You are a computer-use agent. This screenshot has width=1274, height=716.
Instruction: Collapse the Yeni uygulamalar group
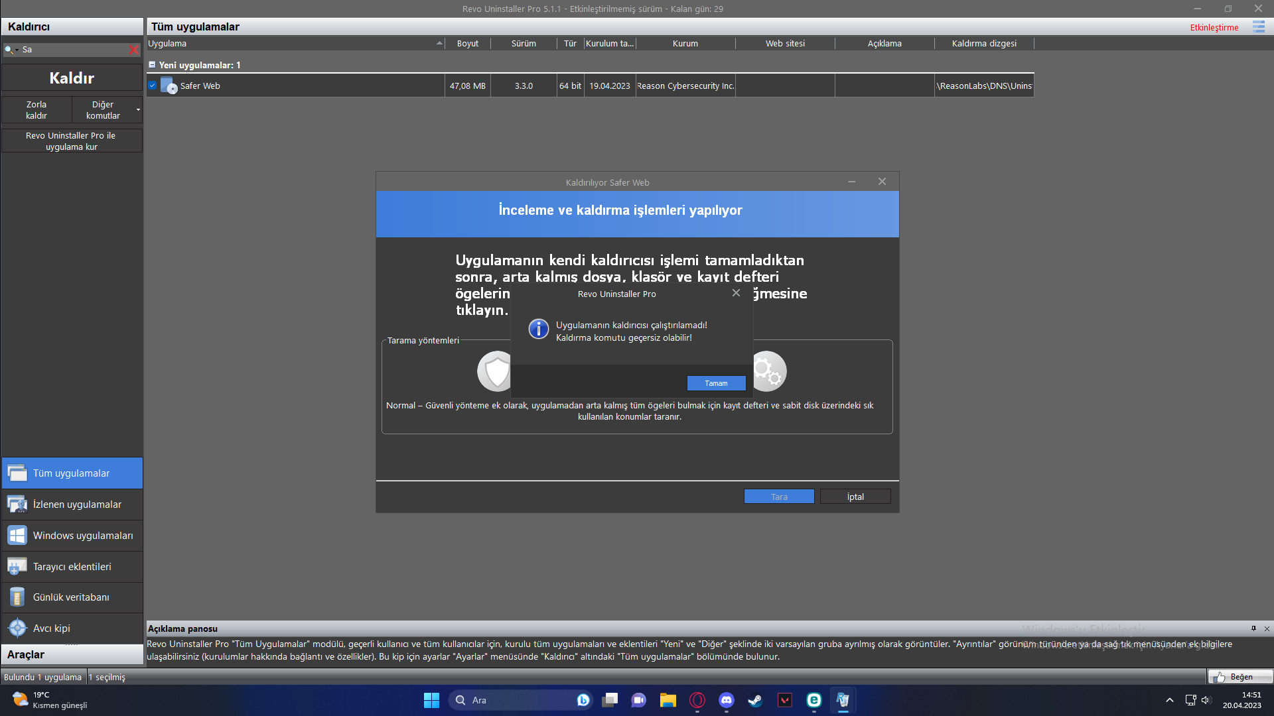click(x=152, y=65)
